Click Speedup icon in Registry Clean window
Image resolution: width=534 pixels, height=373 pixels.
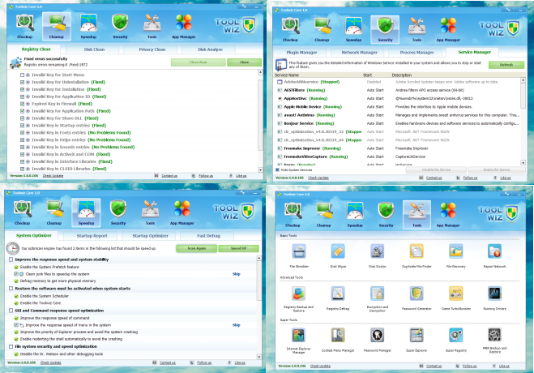(x=88, y=26)
